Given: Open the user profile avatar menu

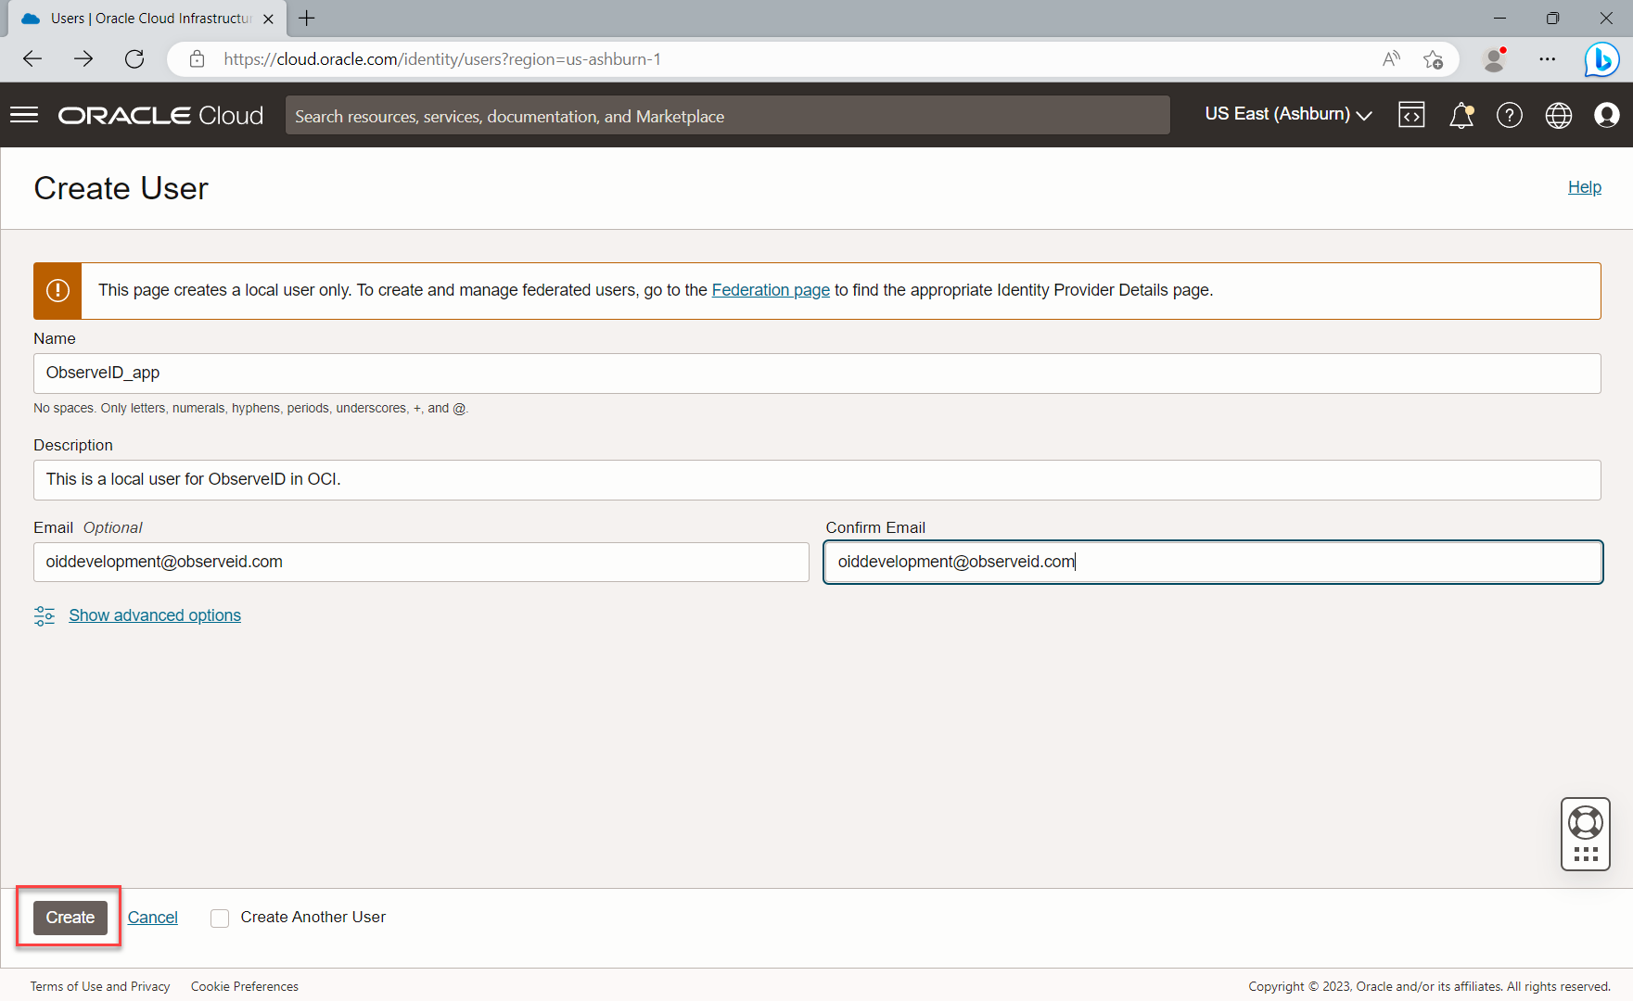Looking at the screenshot, I should (x=1607, y=115).
